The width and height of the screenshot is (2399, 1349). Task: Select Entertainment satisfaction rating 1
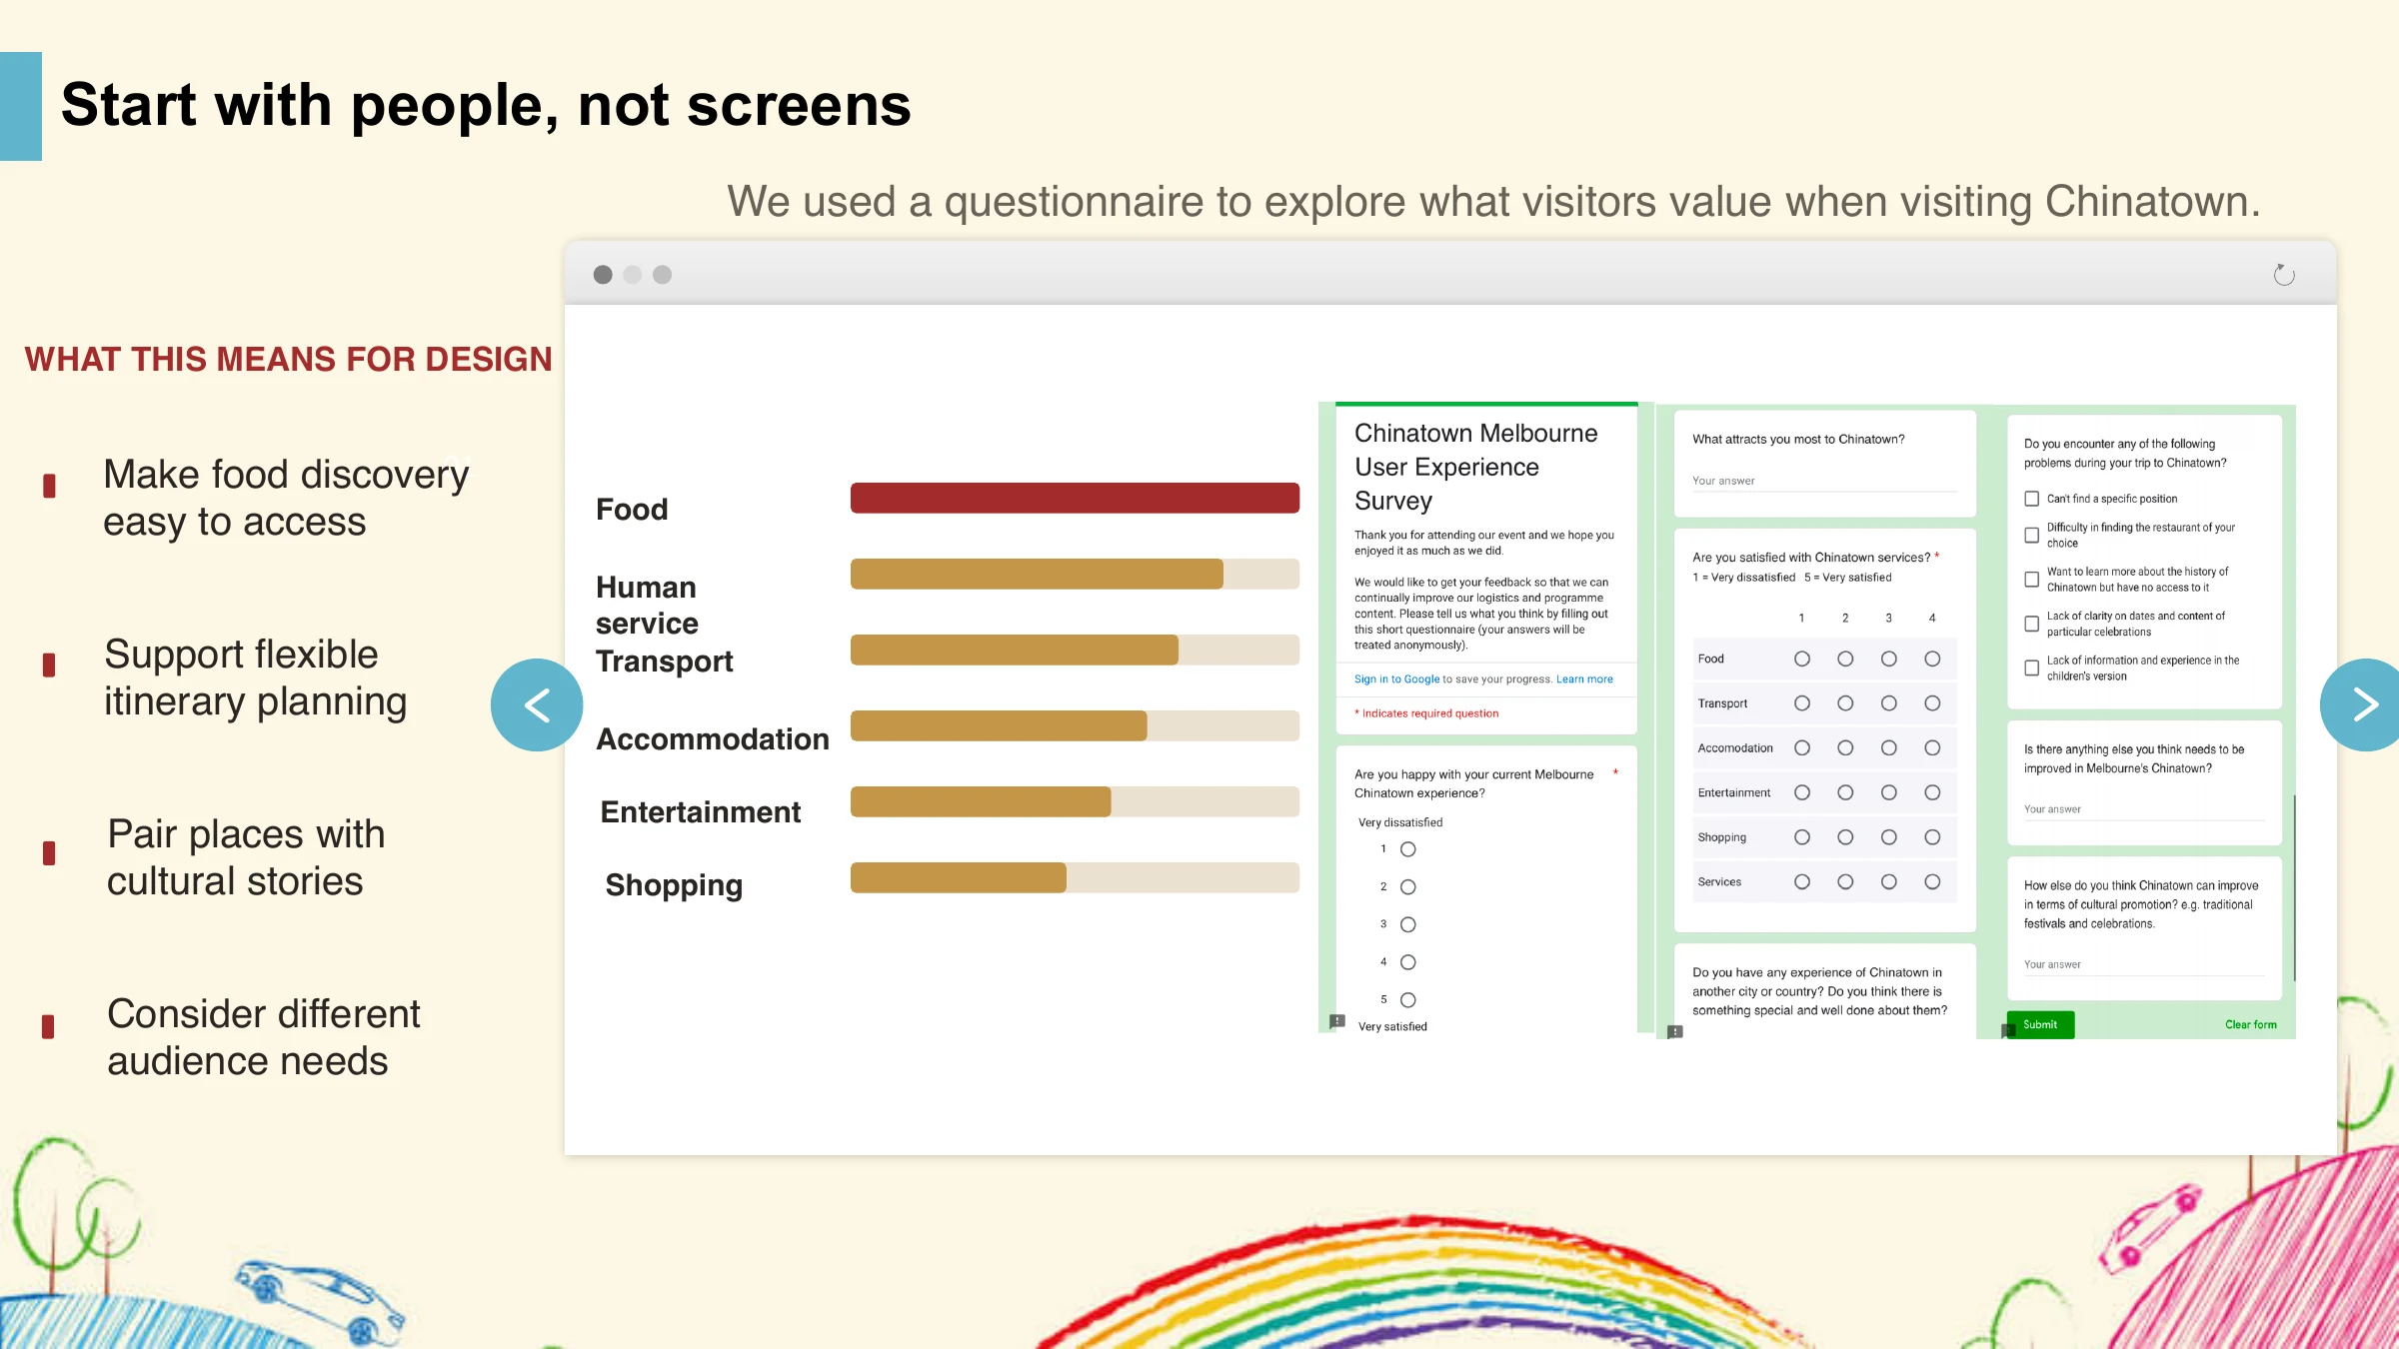coord(1802,793)
